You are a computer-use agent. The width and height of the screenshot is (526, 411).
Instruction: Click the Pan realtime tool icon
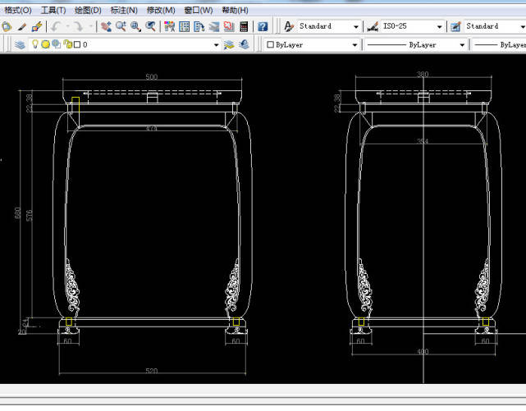coord(107,26)
